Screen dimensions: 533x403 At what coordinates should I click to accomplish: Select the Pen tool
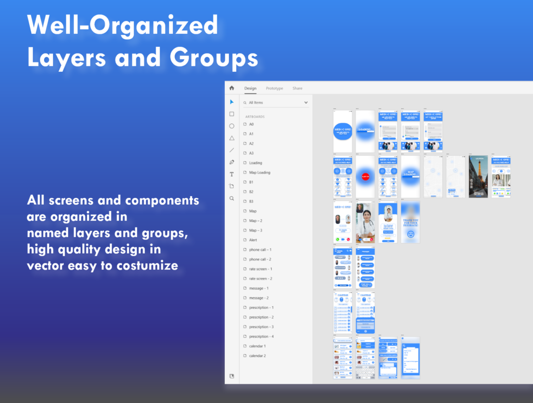pyautogui.click(x=232, y=162)
